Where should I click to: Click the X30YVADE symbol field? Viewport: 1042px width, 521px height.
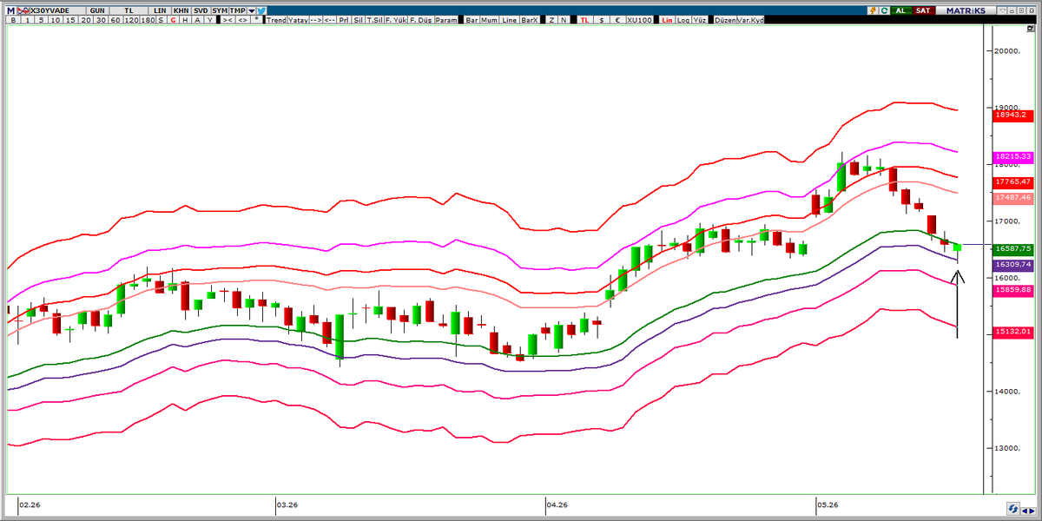(57, 10)
